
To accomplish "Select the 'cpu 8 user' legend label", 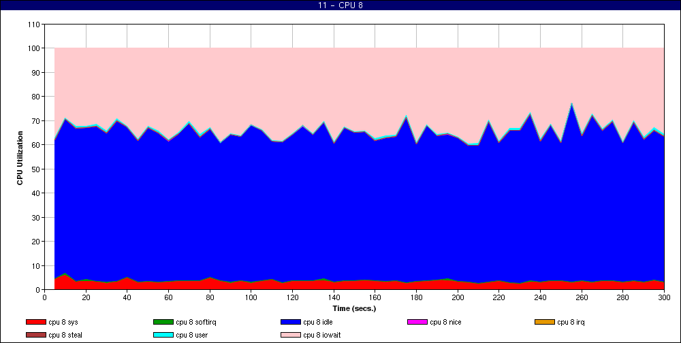I will pyautogui.click(x=192, y=336).
